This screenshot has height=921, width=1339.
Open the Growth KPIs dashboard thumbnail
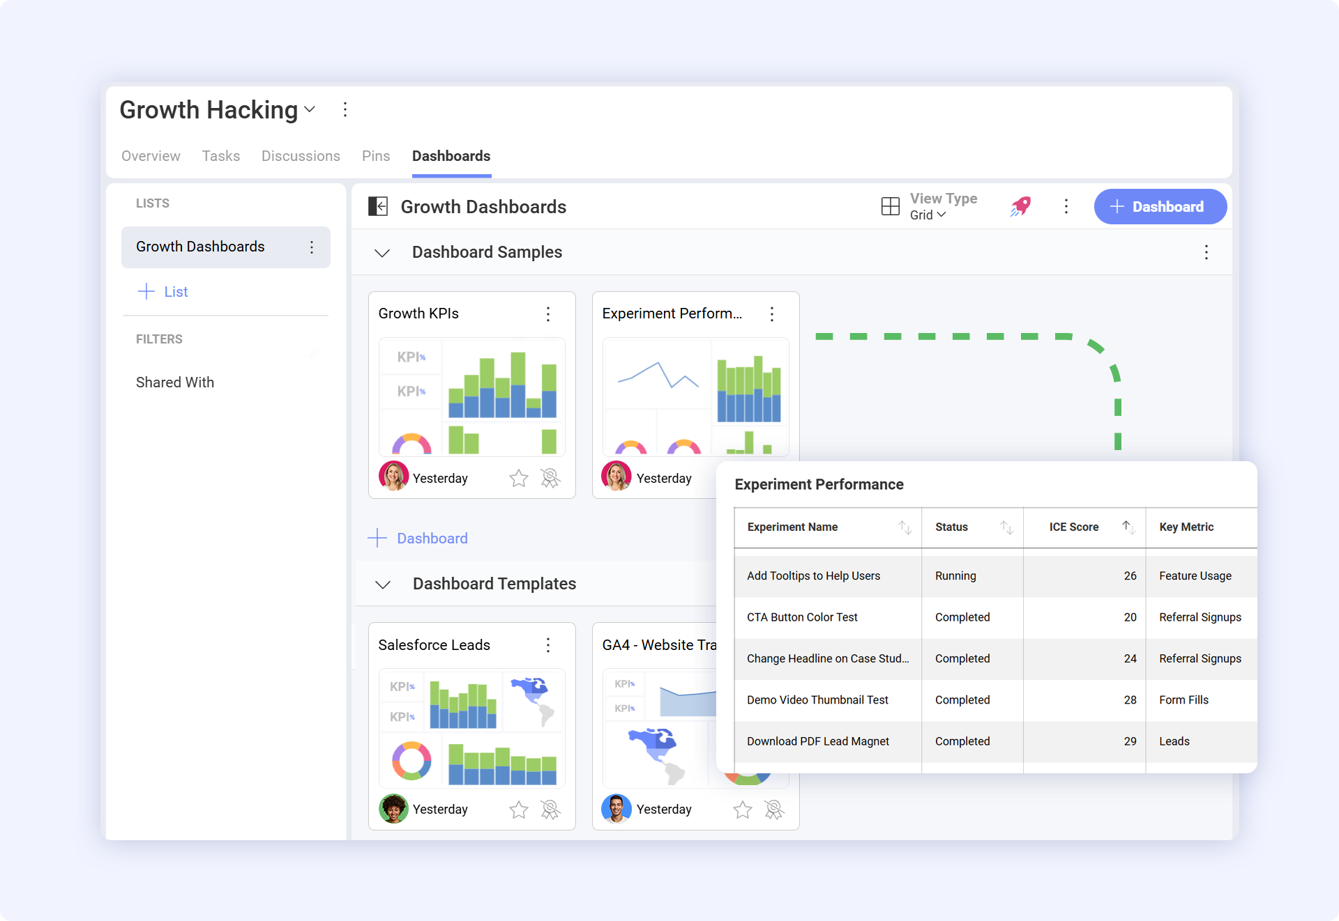click(472, 397)
